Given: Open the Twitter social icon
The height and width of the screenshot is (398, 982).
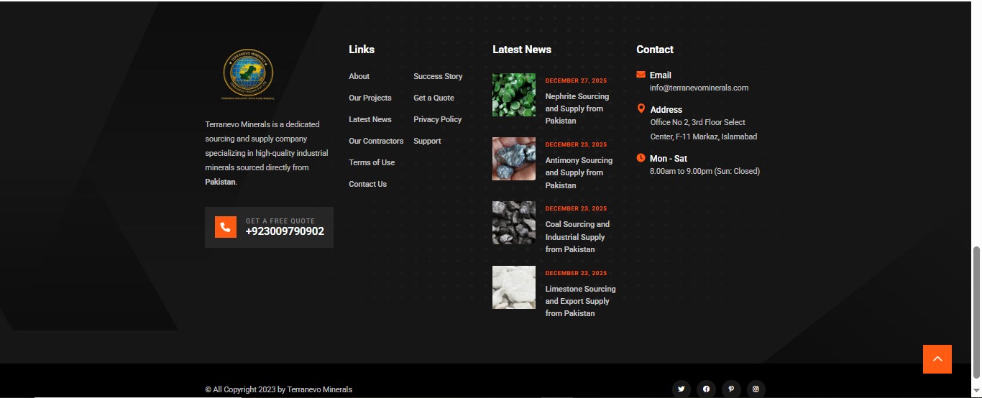Looking at the screenshot, I should click(x=681, y=389).
